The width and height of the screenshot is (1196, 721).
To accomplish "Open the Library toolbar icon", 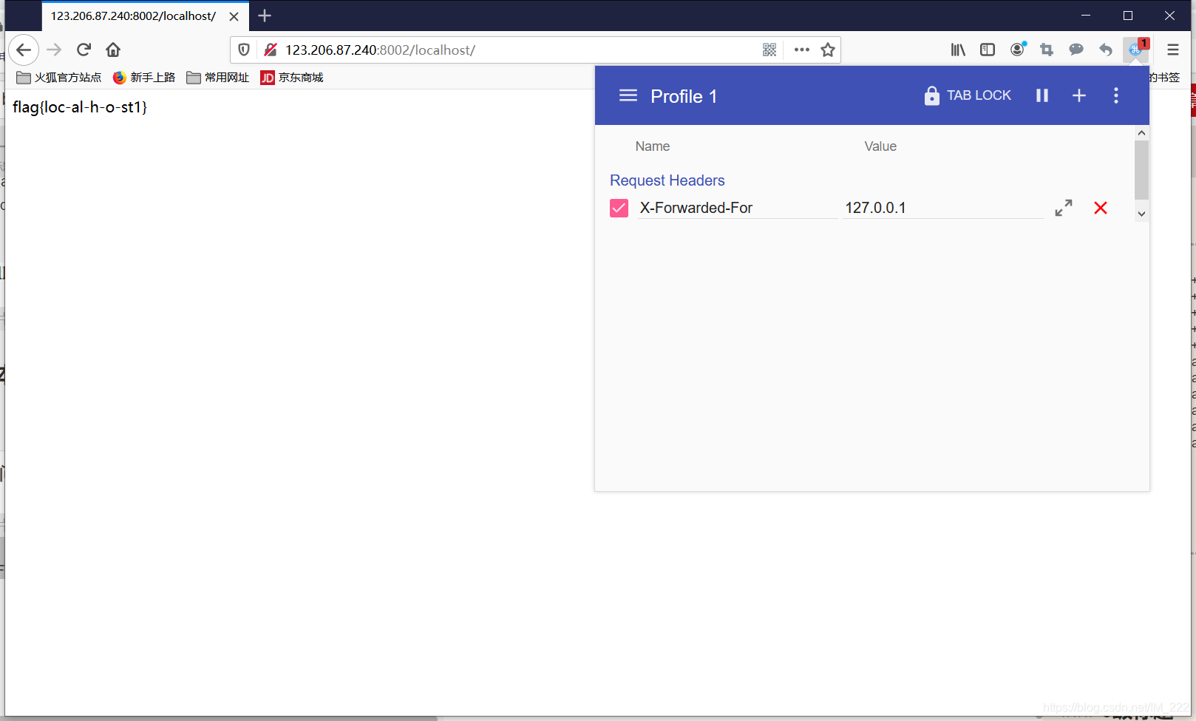I will coord(958,50).
